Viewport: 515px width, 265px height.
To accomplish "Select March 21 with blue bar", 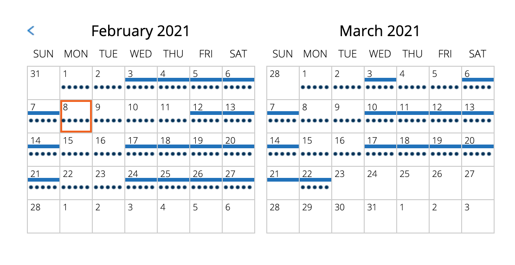I will pos(283,183).
